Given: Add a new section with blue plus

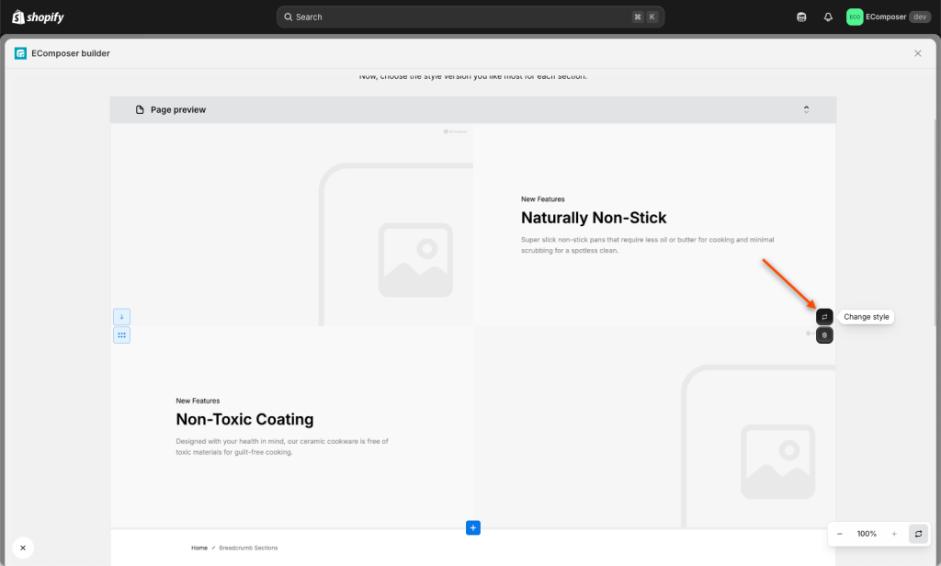Looking at the screenshot, I should (473, 527).
